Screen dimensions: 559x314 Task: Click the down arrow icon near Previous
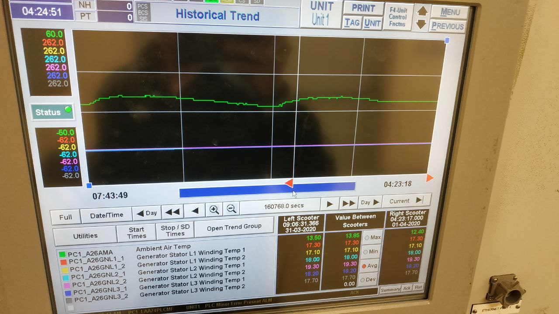tap(421, 25)
